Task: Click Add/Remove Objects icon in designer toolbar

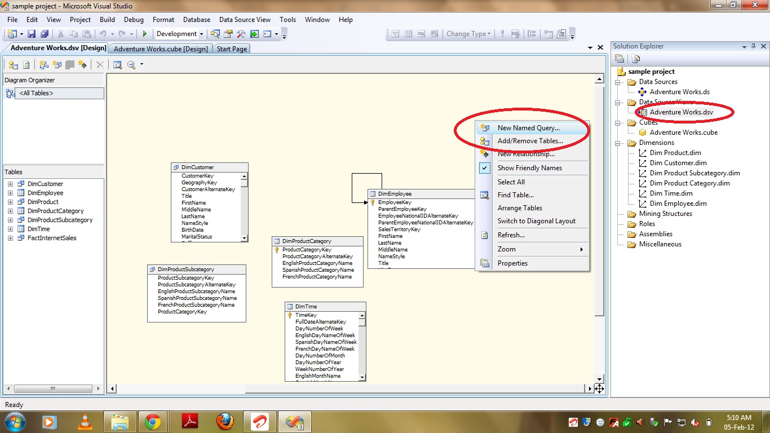Action: point(14,65)
